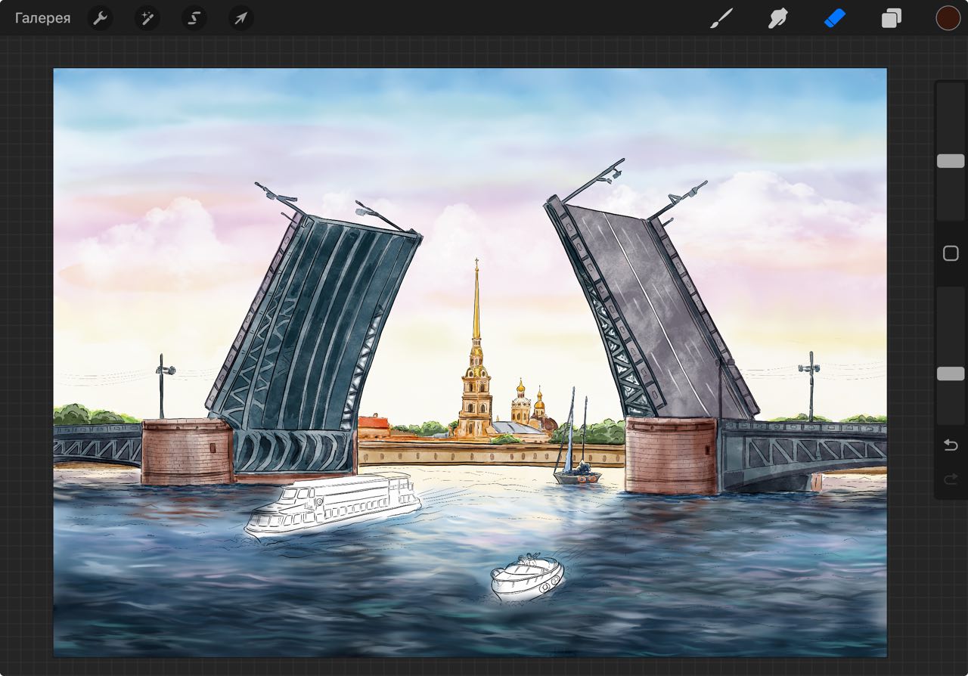Tap the small uncolored speedboat on canvas
Viewport: 968px width, 676px height.
(527, 578)
